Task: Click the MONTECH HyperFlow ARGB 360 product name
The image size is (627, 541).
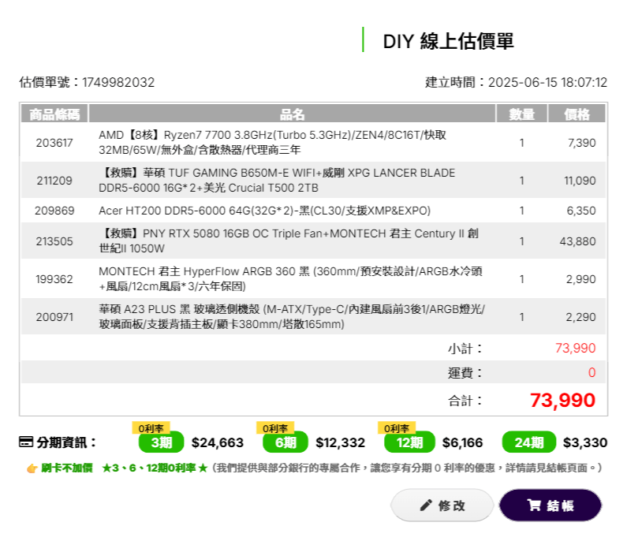Action: (x=290, y=278)
